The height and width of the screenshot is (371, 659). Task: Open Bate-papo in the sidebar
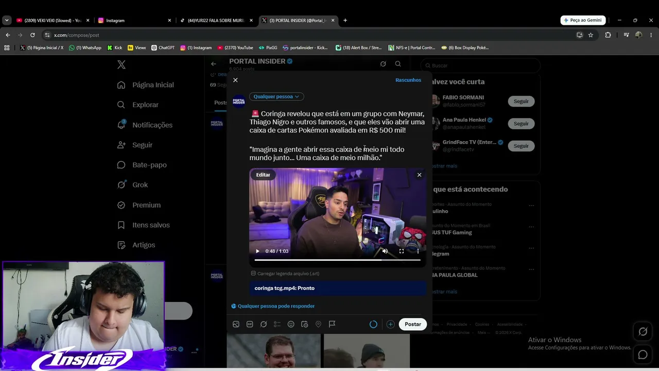[142, 165]
